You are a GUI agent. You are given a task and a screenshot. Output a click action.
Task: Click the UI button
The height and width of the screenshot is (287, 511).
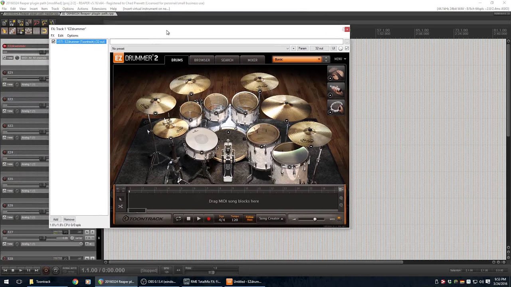click(x=334, y=49)
